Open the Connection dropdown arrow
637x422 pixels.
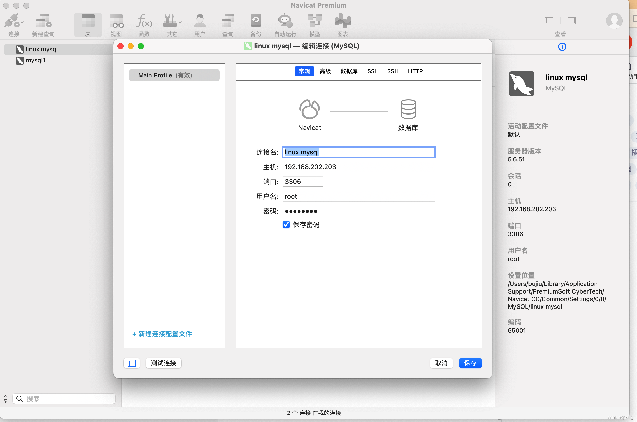point(22,22)
